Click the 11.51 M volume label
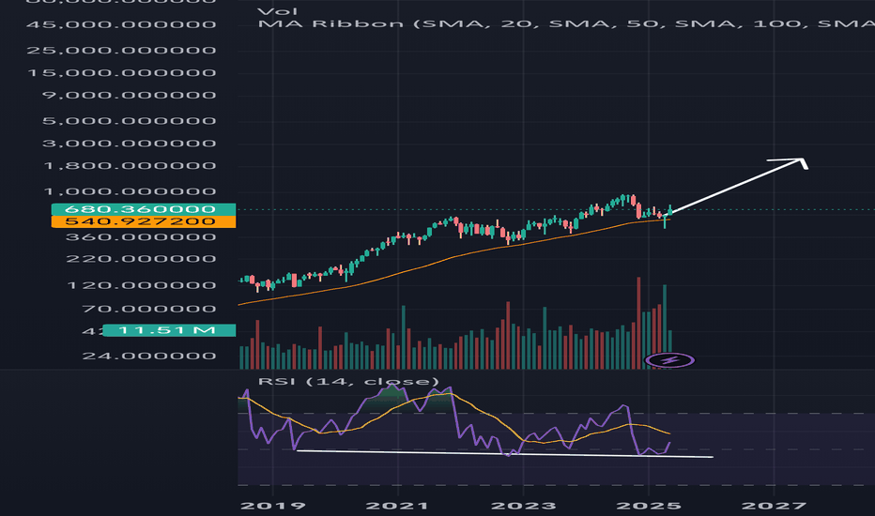Image resolution: width=875 pixels, height=516 pixels. (x=169, y=330)
